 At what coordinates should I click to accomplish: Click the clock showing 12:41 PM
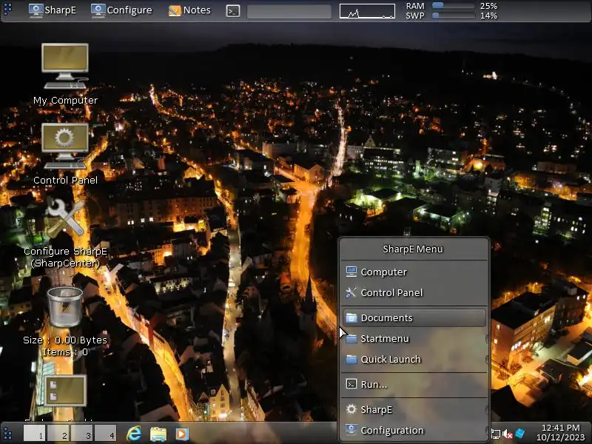pos(561,428)
